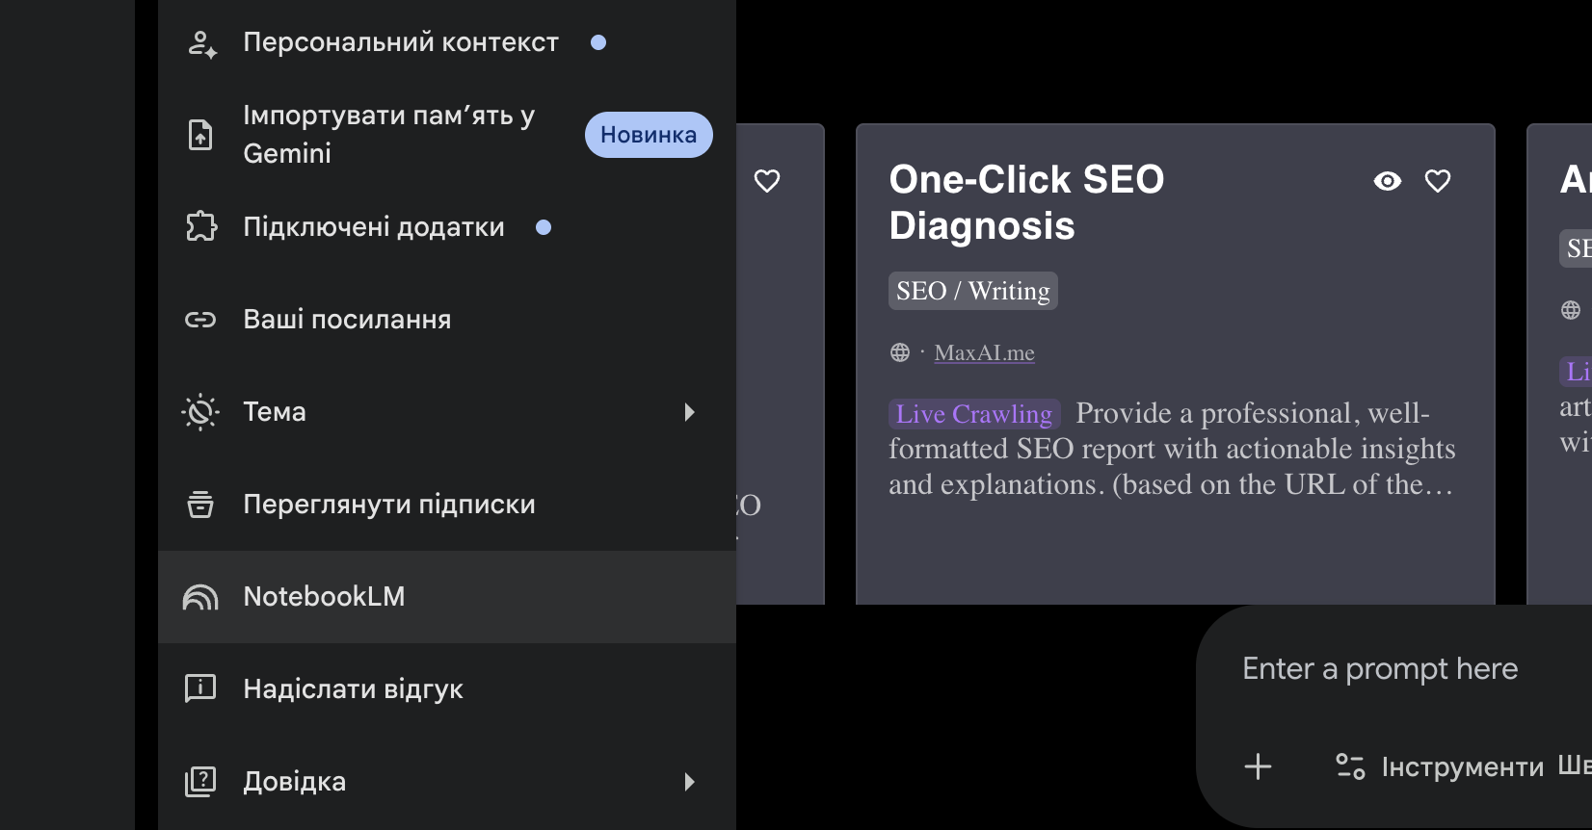Click the Підключені додатки blue dot indicator
The image size is (1592, 830).
coord(544,227)
